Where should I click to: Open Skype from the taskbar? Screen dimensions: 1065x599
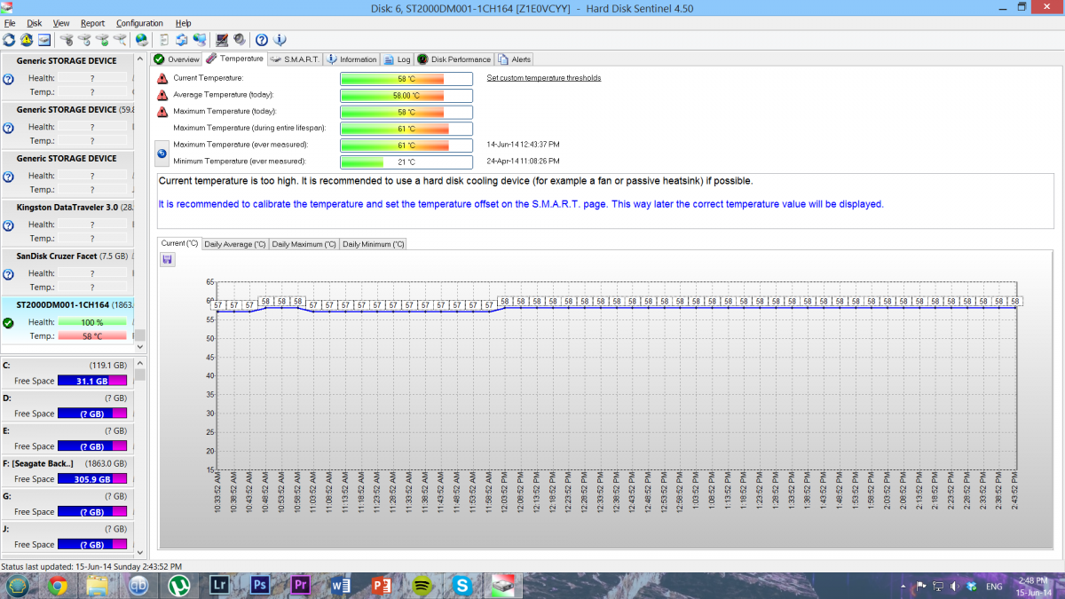click(461, 586)
